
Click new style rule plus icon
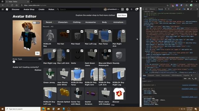pos(193,79)
